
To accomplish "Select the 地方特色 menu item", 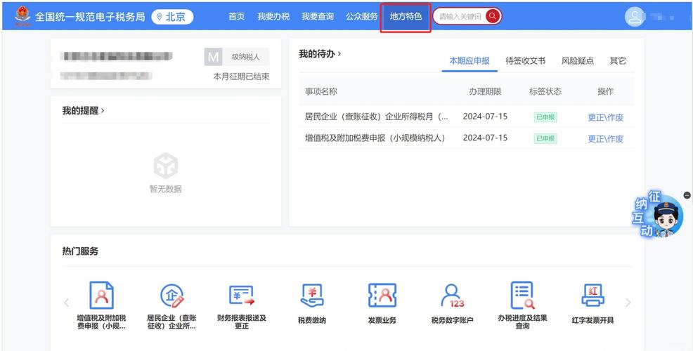I will click(x=406, y=16).
